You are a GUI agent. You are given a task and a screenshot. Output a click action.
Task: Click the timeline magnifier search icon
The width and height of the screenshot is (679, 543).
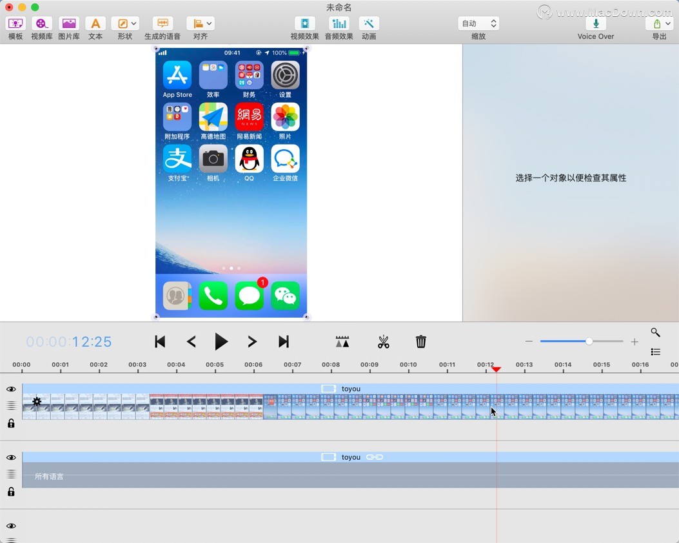(656, 333)
